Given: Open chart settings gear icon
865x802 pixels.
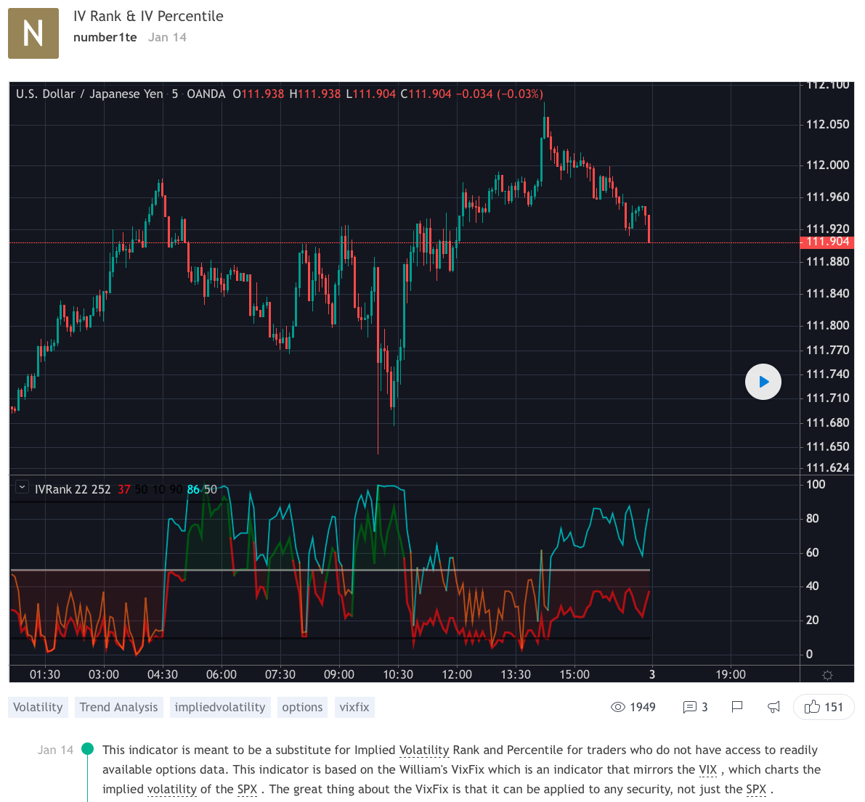Looking at the screenshot, I should coord(827,675).
